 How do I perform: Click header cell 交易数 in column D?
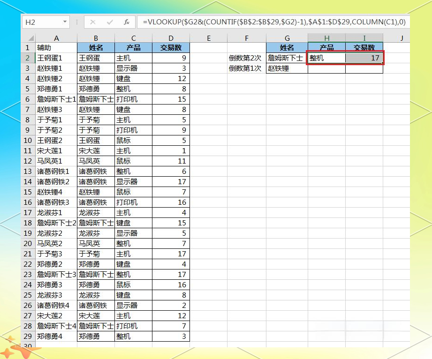(171, 48)
